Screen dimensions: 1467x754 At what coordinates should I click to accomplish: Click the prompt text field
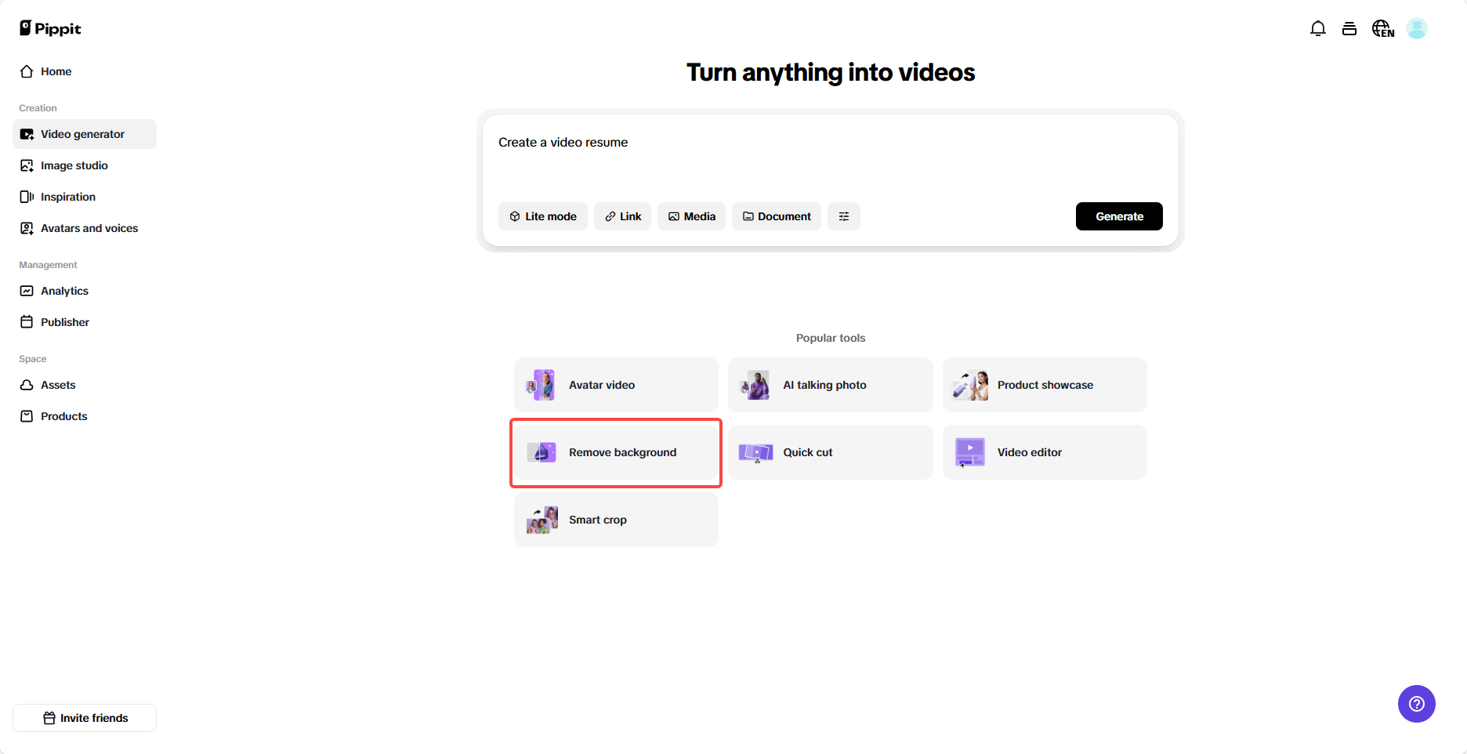coord(831,157)
